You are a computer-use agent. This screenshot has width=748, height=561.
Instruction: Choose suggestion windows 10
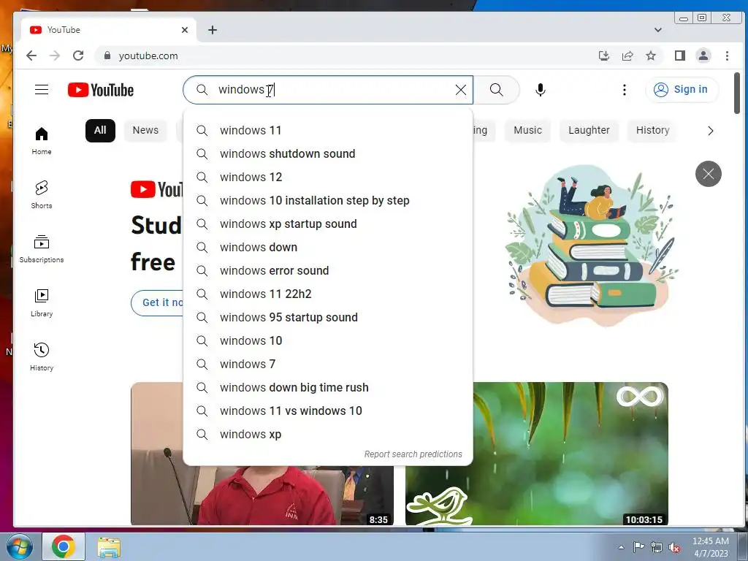[328, 341]
